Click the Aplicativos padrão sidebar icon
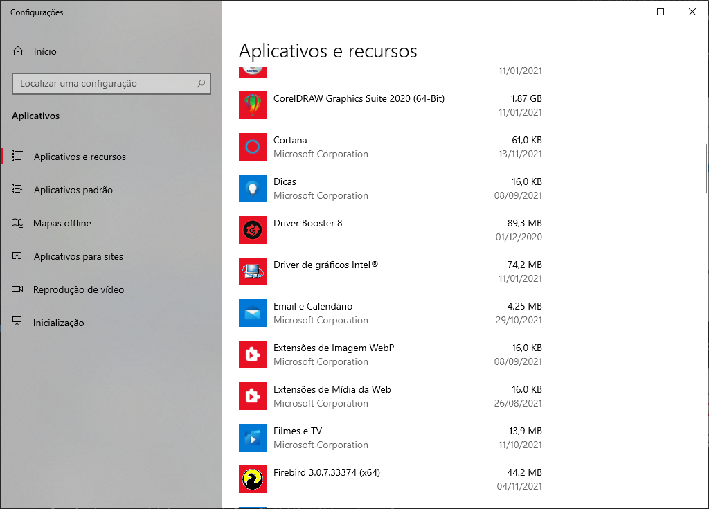Screen dimensions: 709x509 click(17, 189)
